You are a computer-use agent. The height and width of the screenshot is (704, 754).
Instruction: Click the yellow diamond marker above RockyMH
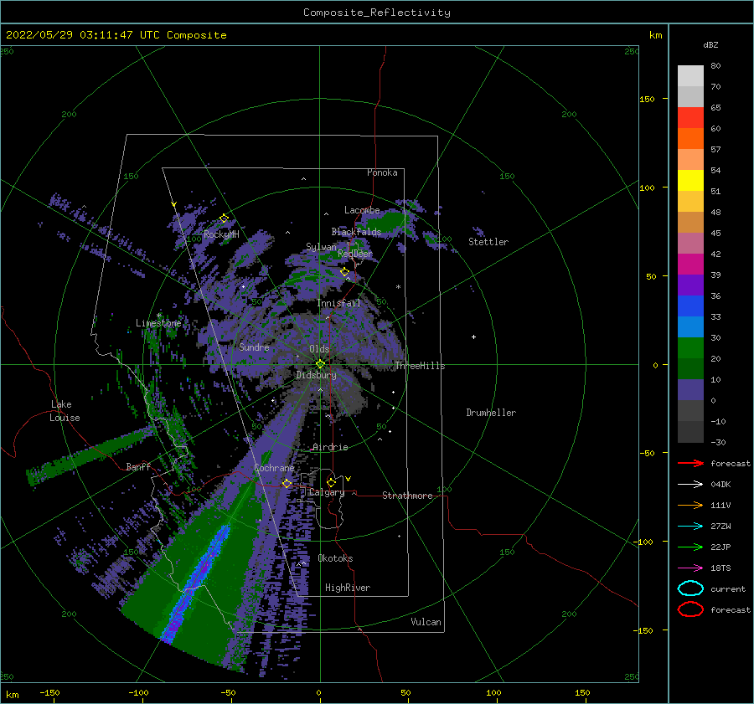pyautogui.click(x=224, y=218)
